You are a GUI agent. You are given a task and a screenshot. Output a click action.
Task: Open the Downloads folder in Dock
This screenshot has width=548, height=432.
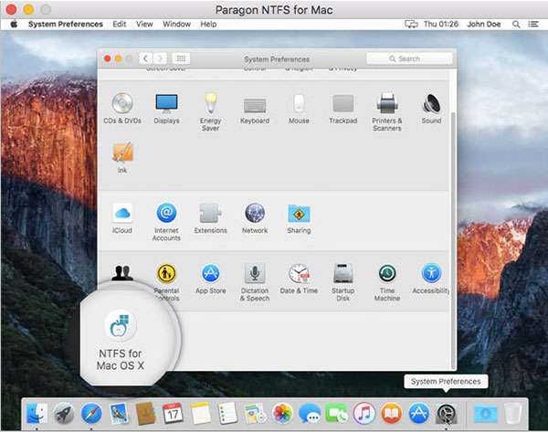pos(486,413)
